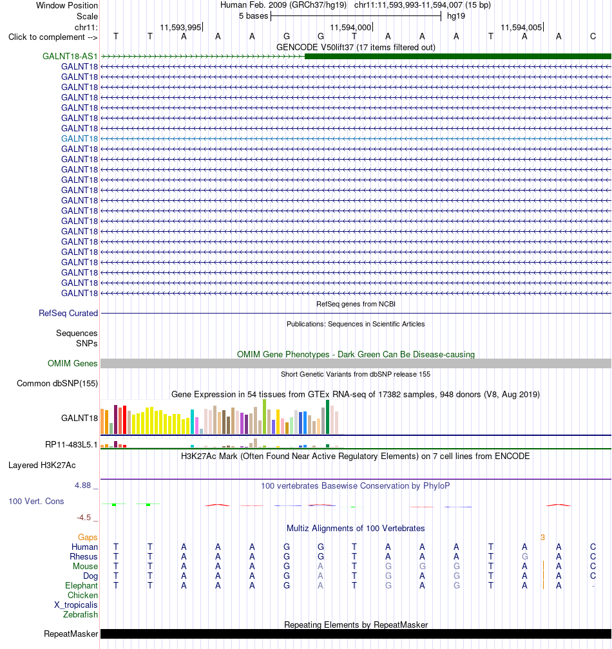Image resolution: width=612 pixels, height=649 pixels.
Task: Click '100 vertebrates Basewise Conservation by PhyloP' title
Action: tap(356, 486)
